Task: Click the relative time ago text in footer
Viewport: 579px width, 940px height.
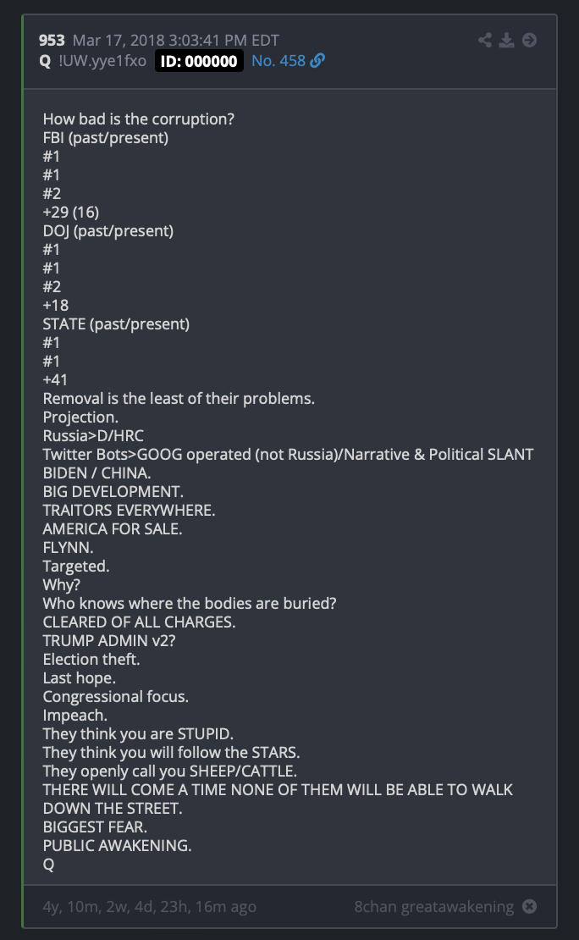Action: click(x=149, y=906)
